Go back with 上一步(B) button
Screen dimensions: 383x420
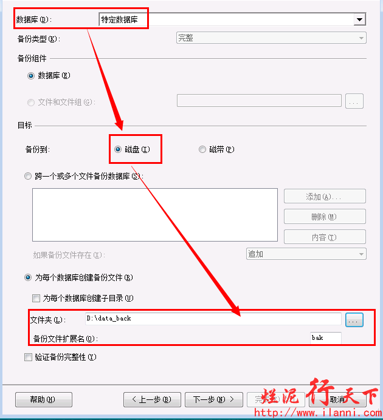(x=152, y=399)
